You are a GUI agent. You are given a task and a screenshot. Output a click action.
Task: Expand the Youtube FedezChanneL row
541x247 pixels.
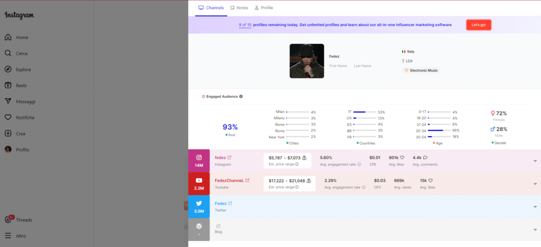tap(536, 184)
